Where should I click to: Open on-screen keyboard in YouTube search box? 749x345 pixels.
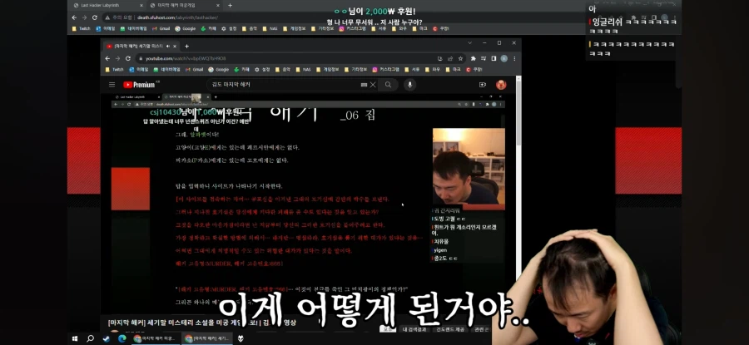click(x=364, y=85)
